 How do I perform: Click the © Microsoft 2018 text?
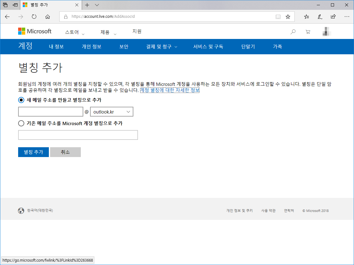(x=315, y=211)
